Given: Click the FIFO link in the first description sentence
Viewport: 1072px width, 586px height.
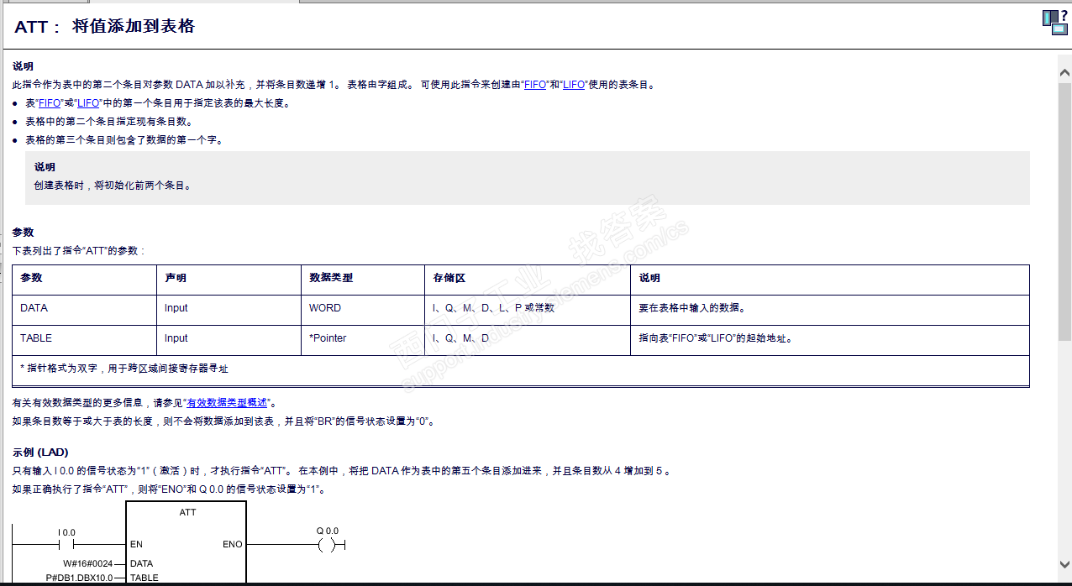Looking at the screenshot, I should click(x=535, y=85).
